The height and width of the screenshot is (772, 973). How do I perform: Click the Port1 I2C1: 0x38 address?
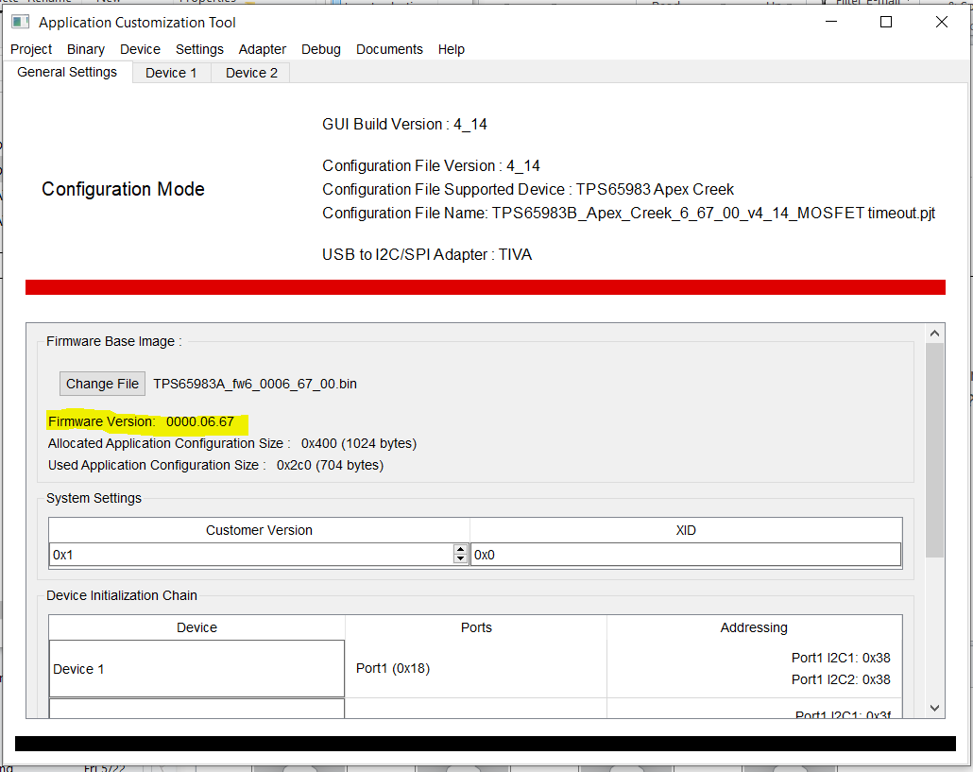(841, 658)
